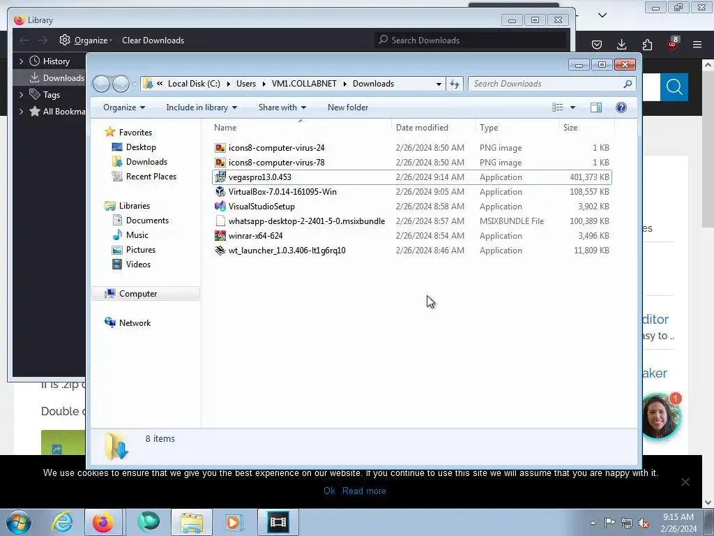Click Ok link on cookie banner
This screenshot has width=714, height=536.
click(x=329, y=491)
